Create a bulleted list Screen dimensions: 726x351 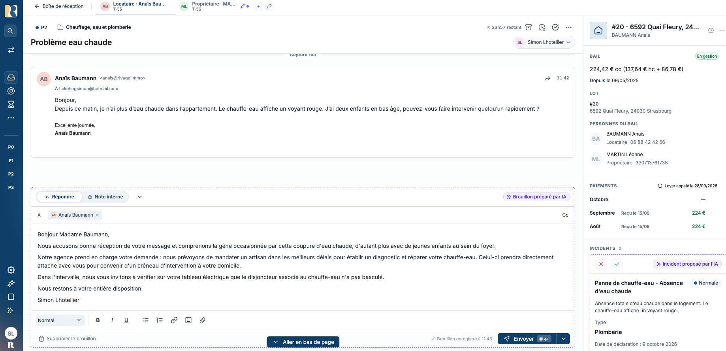coord(146,320)
